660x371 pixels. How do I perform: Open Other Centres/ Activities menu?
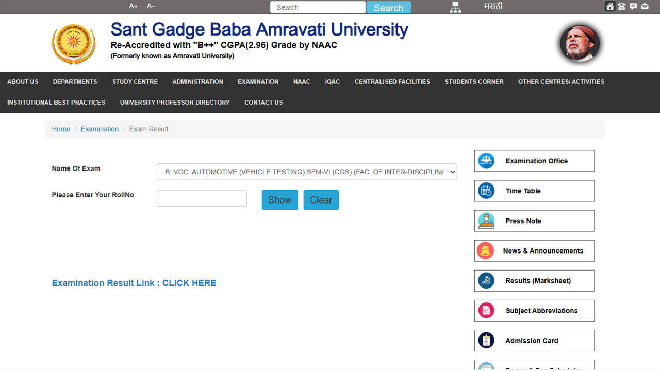[x=561, y=81]
